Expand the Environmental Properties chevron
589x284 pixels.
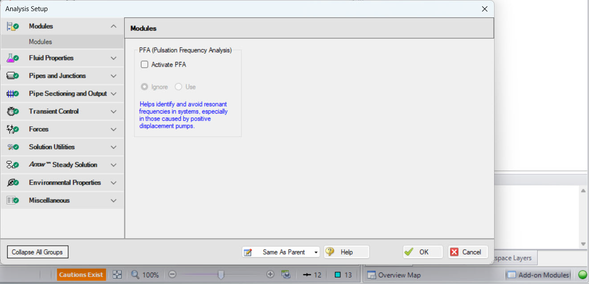(x=114, y=183)
